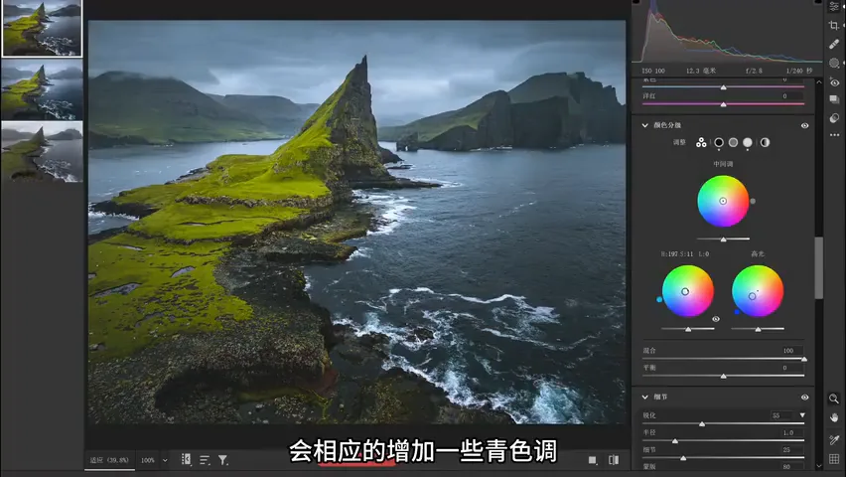The image size is (846, 477).
Task: Click the Sharpening amount slider handle
Action: pyautogui.click(x=702, y=424)
